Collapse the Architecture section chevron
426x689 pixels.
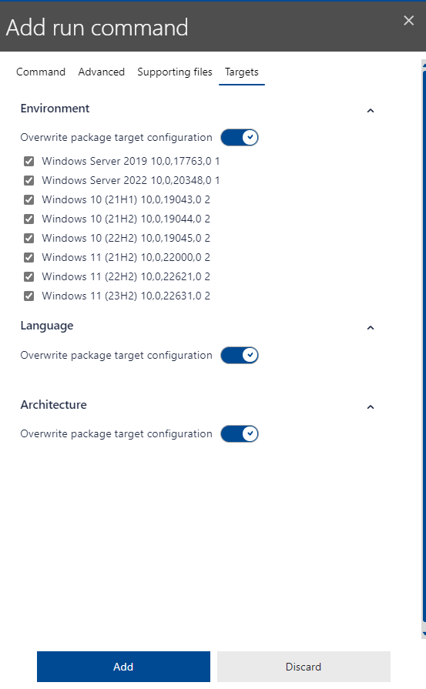(x=371, y=407)
